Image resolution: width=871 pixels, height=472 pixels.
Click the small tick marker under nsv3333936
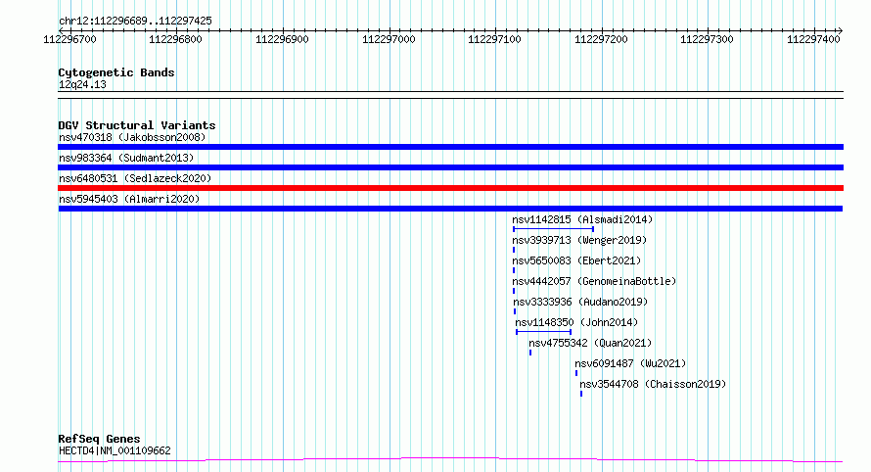coord(515,311)
